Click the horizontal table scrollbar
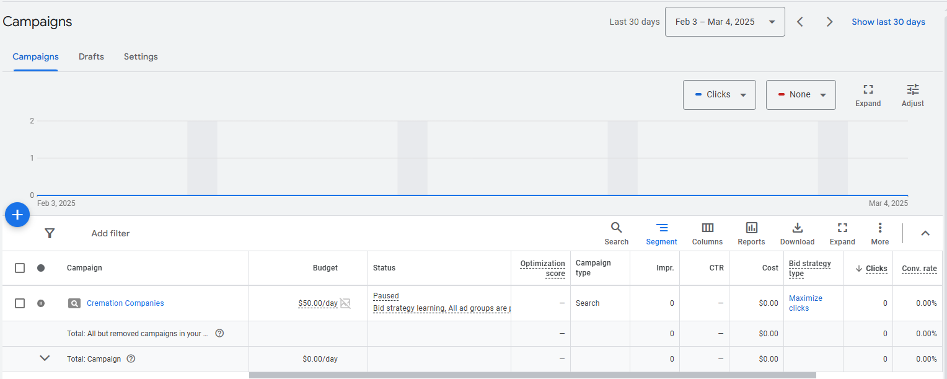The image size is (947, 379). [x=532, y=375]
